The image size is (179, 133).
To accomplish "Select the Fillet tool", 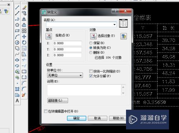I will click(x=24, y=89).
